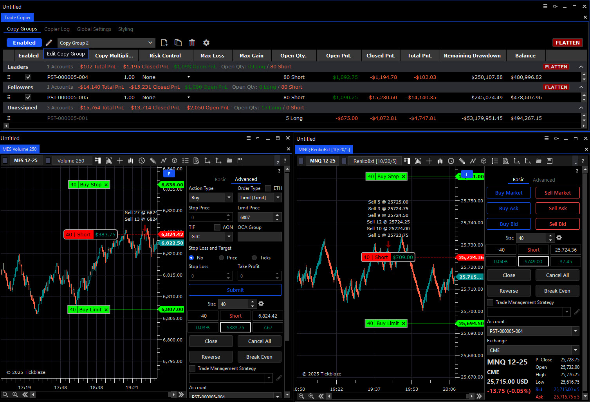Switch to the Copier Log tab
590x402 pixels.
(57, 29)
